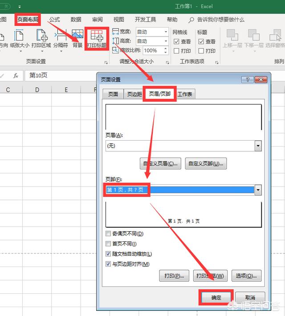This screenshot has width=285, height=316.
Task: Toggle Scale with document (随文档自动缩放)
Action: pos(108,254)
